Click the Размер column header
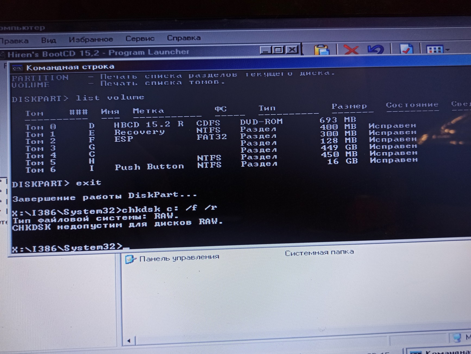The image size is (471, 354). pyautogui.click(x=349, y=106)
